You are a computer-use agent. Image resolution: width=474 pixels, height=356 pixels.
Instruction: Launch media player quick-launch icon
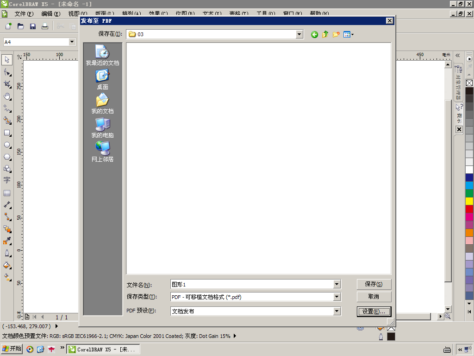pos(30,350)
